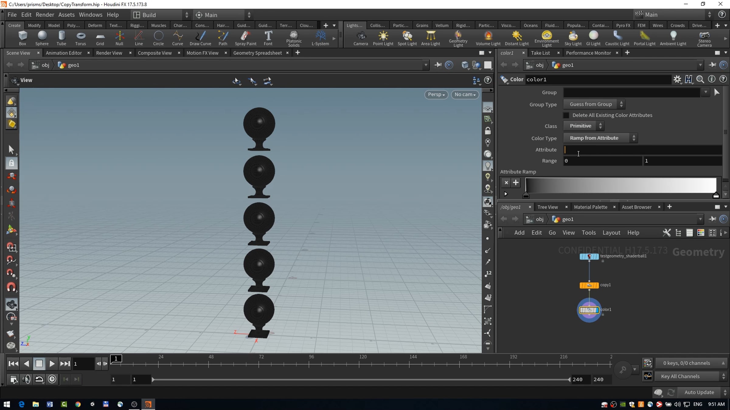Open parameter gear menu for color1
Image resolution: width=730 pixels, height=410 pixels.
pyautogui.click(x=677, y=80)
